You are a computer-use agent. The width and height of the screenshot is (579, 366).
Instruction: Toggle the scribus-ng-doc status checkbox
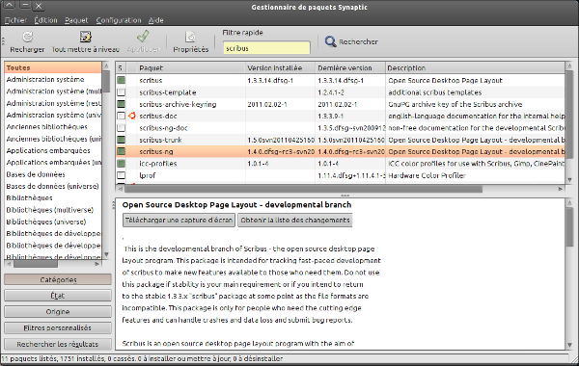coord(122,127)
